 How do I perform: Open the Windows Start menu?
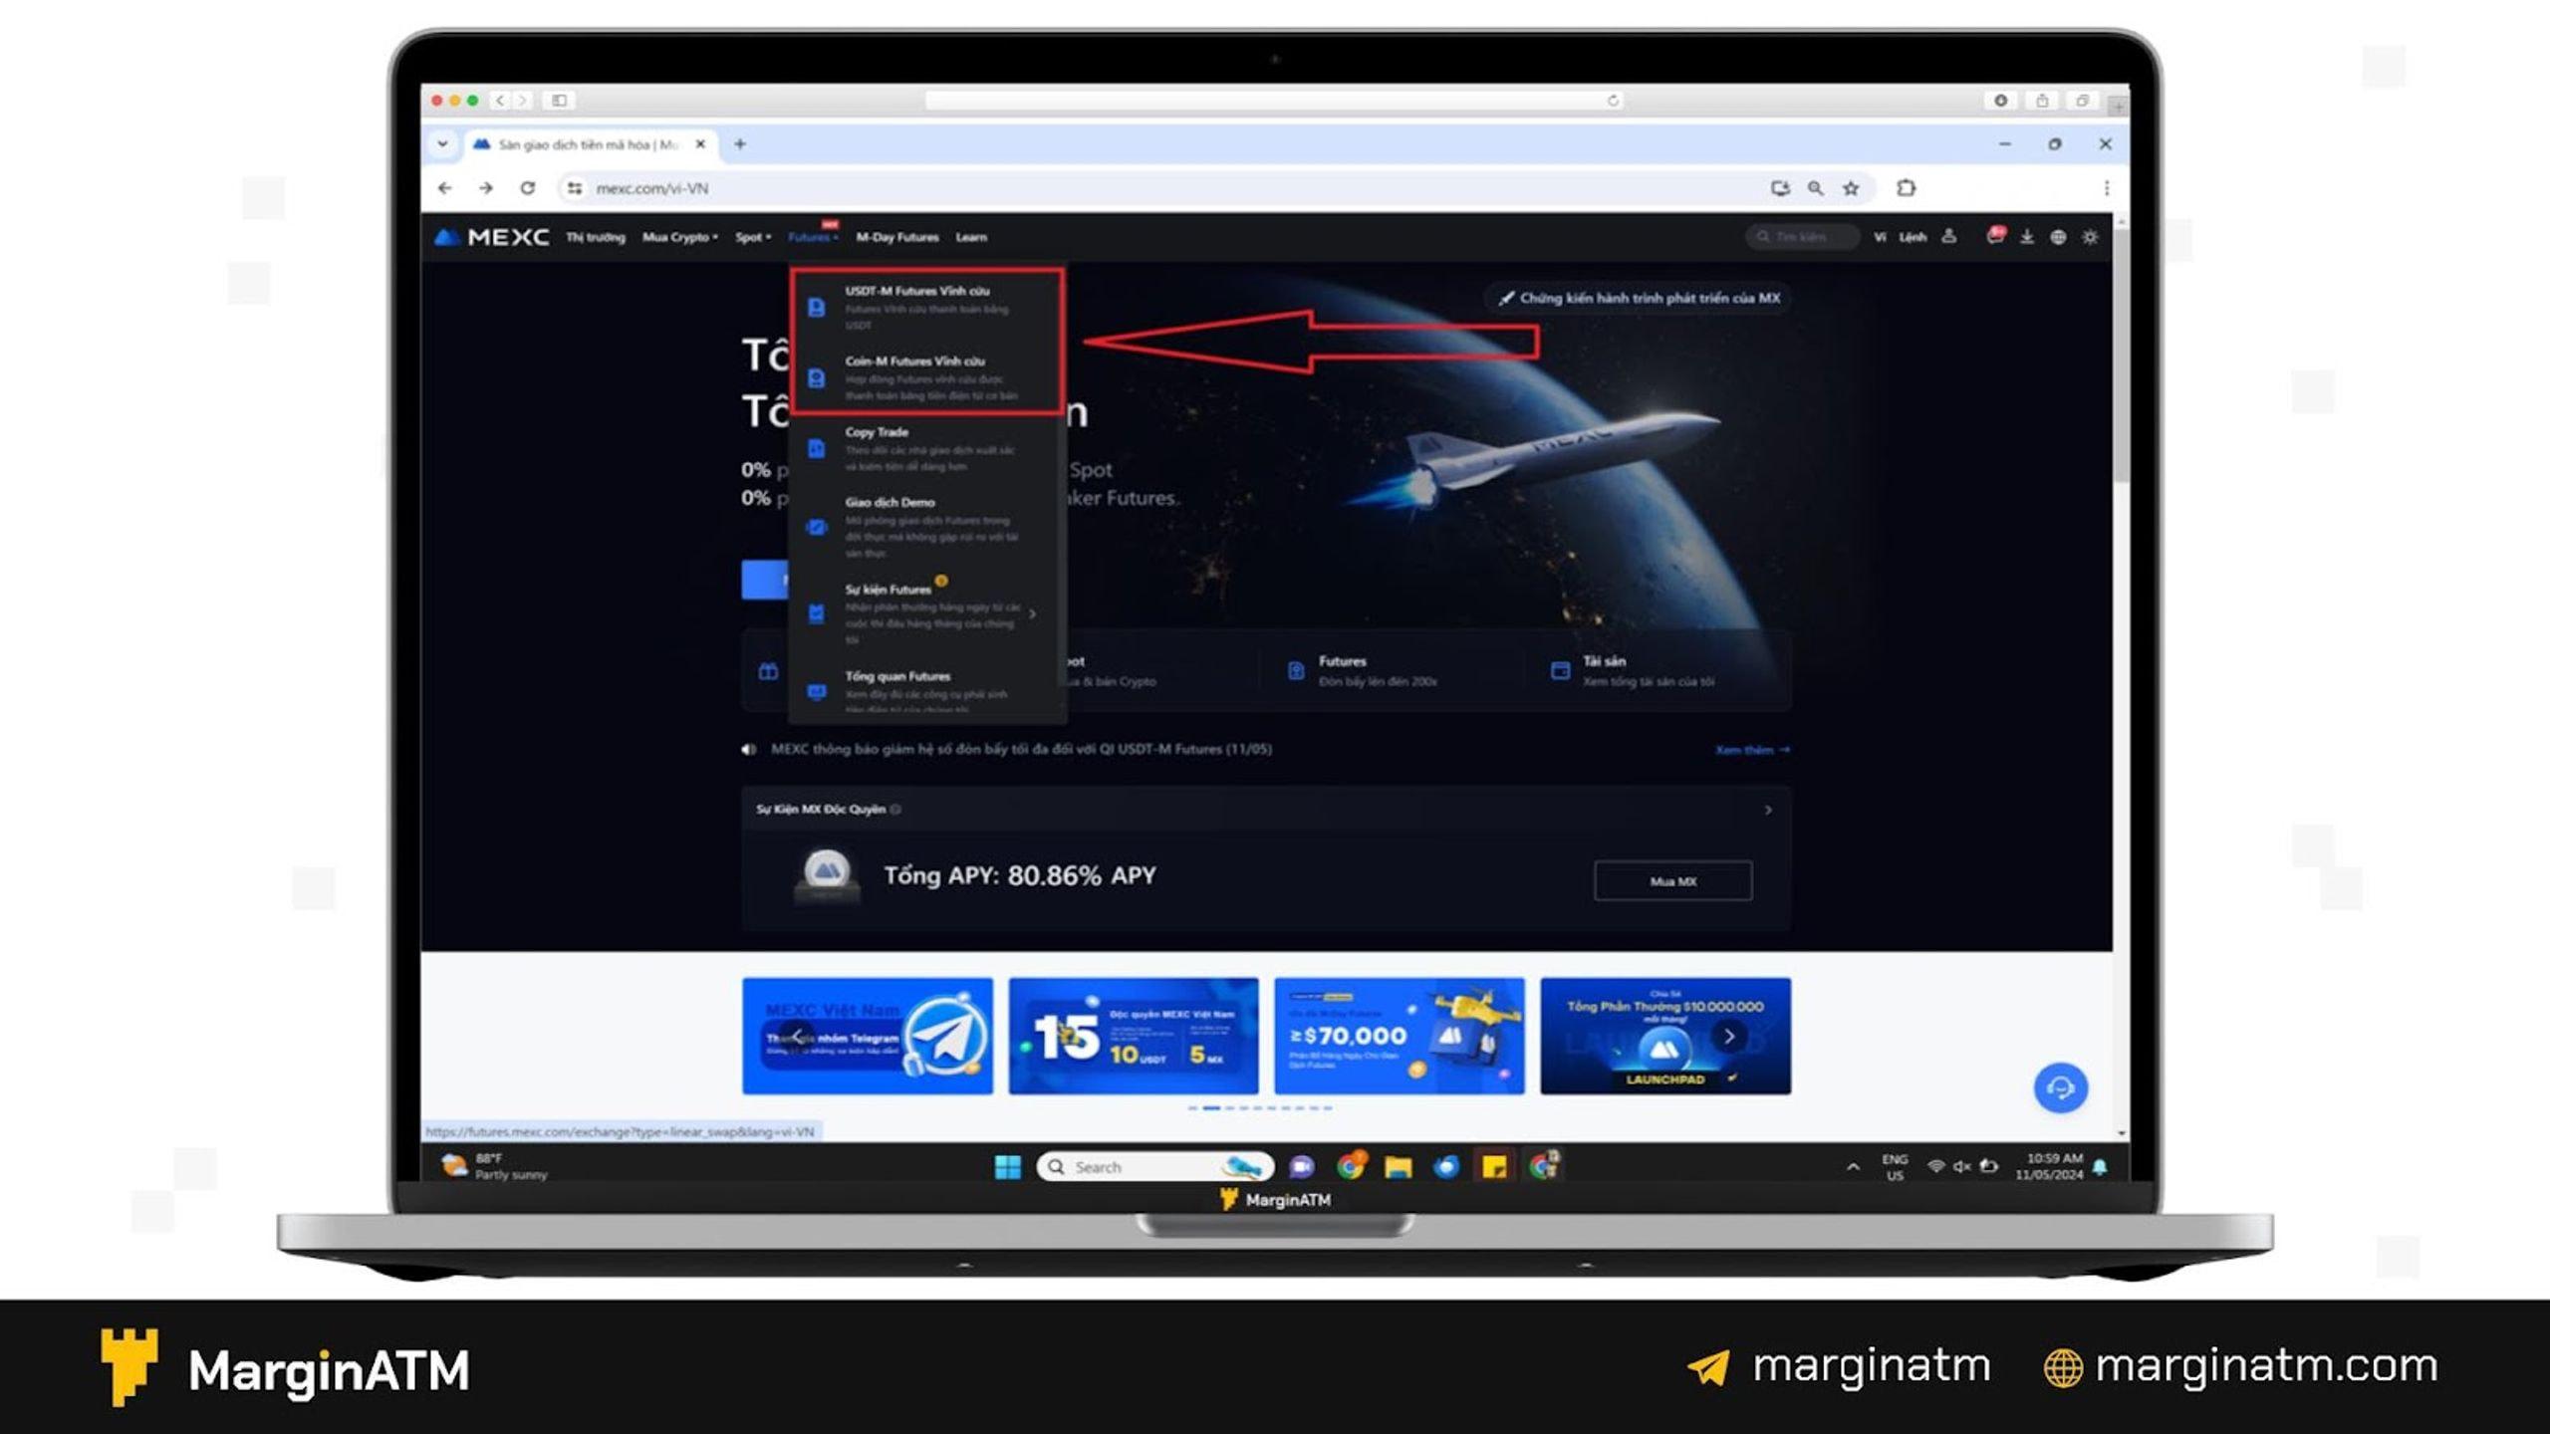(x=1008, y=1167)
